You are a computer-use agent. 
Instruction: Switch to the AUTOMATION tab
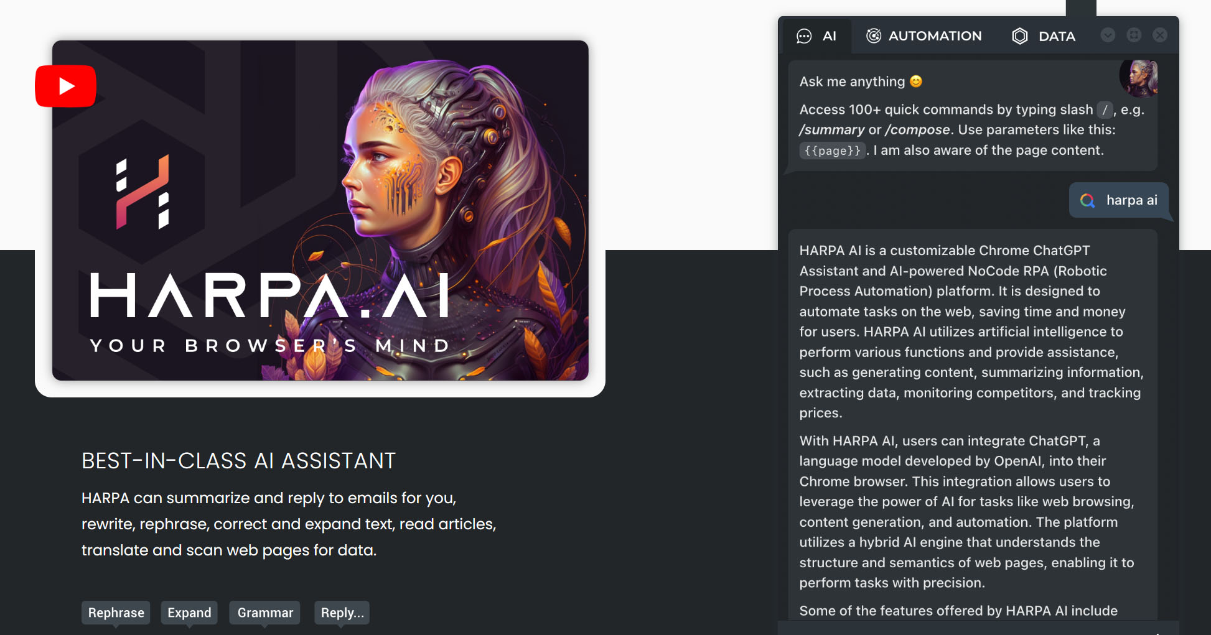pyautogui.click(x=923, y=36)
